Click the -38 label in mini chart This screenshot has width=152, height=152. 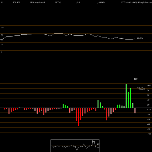(98, 148)
